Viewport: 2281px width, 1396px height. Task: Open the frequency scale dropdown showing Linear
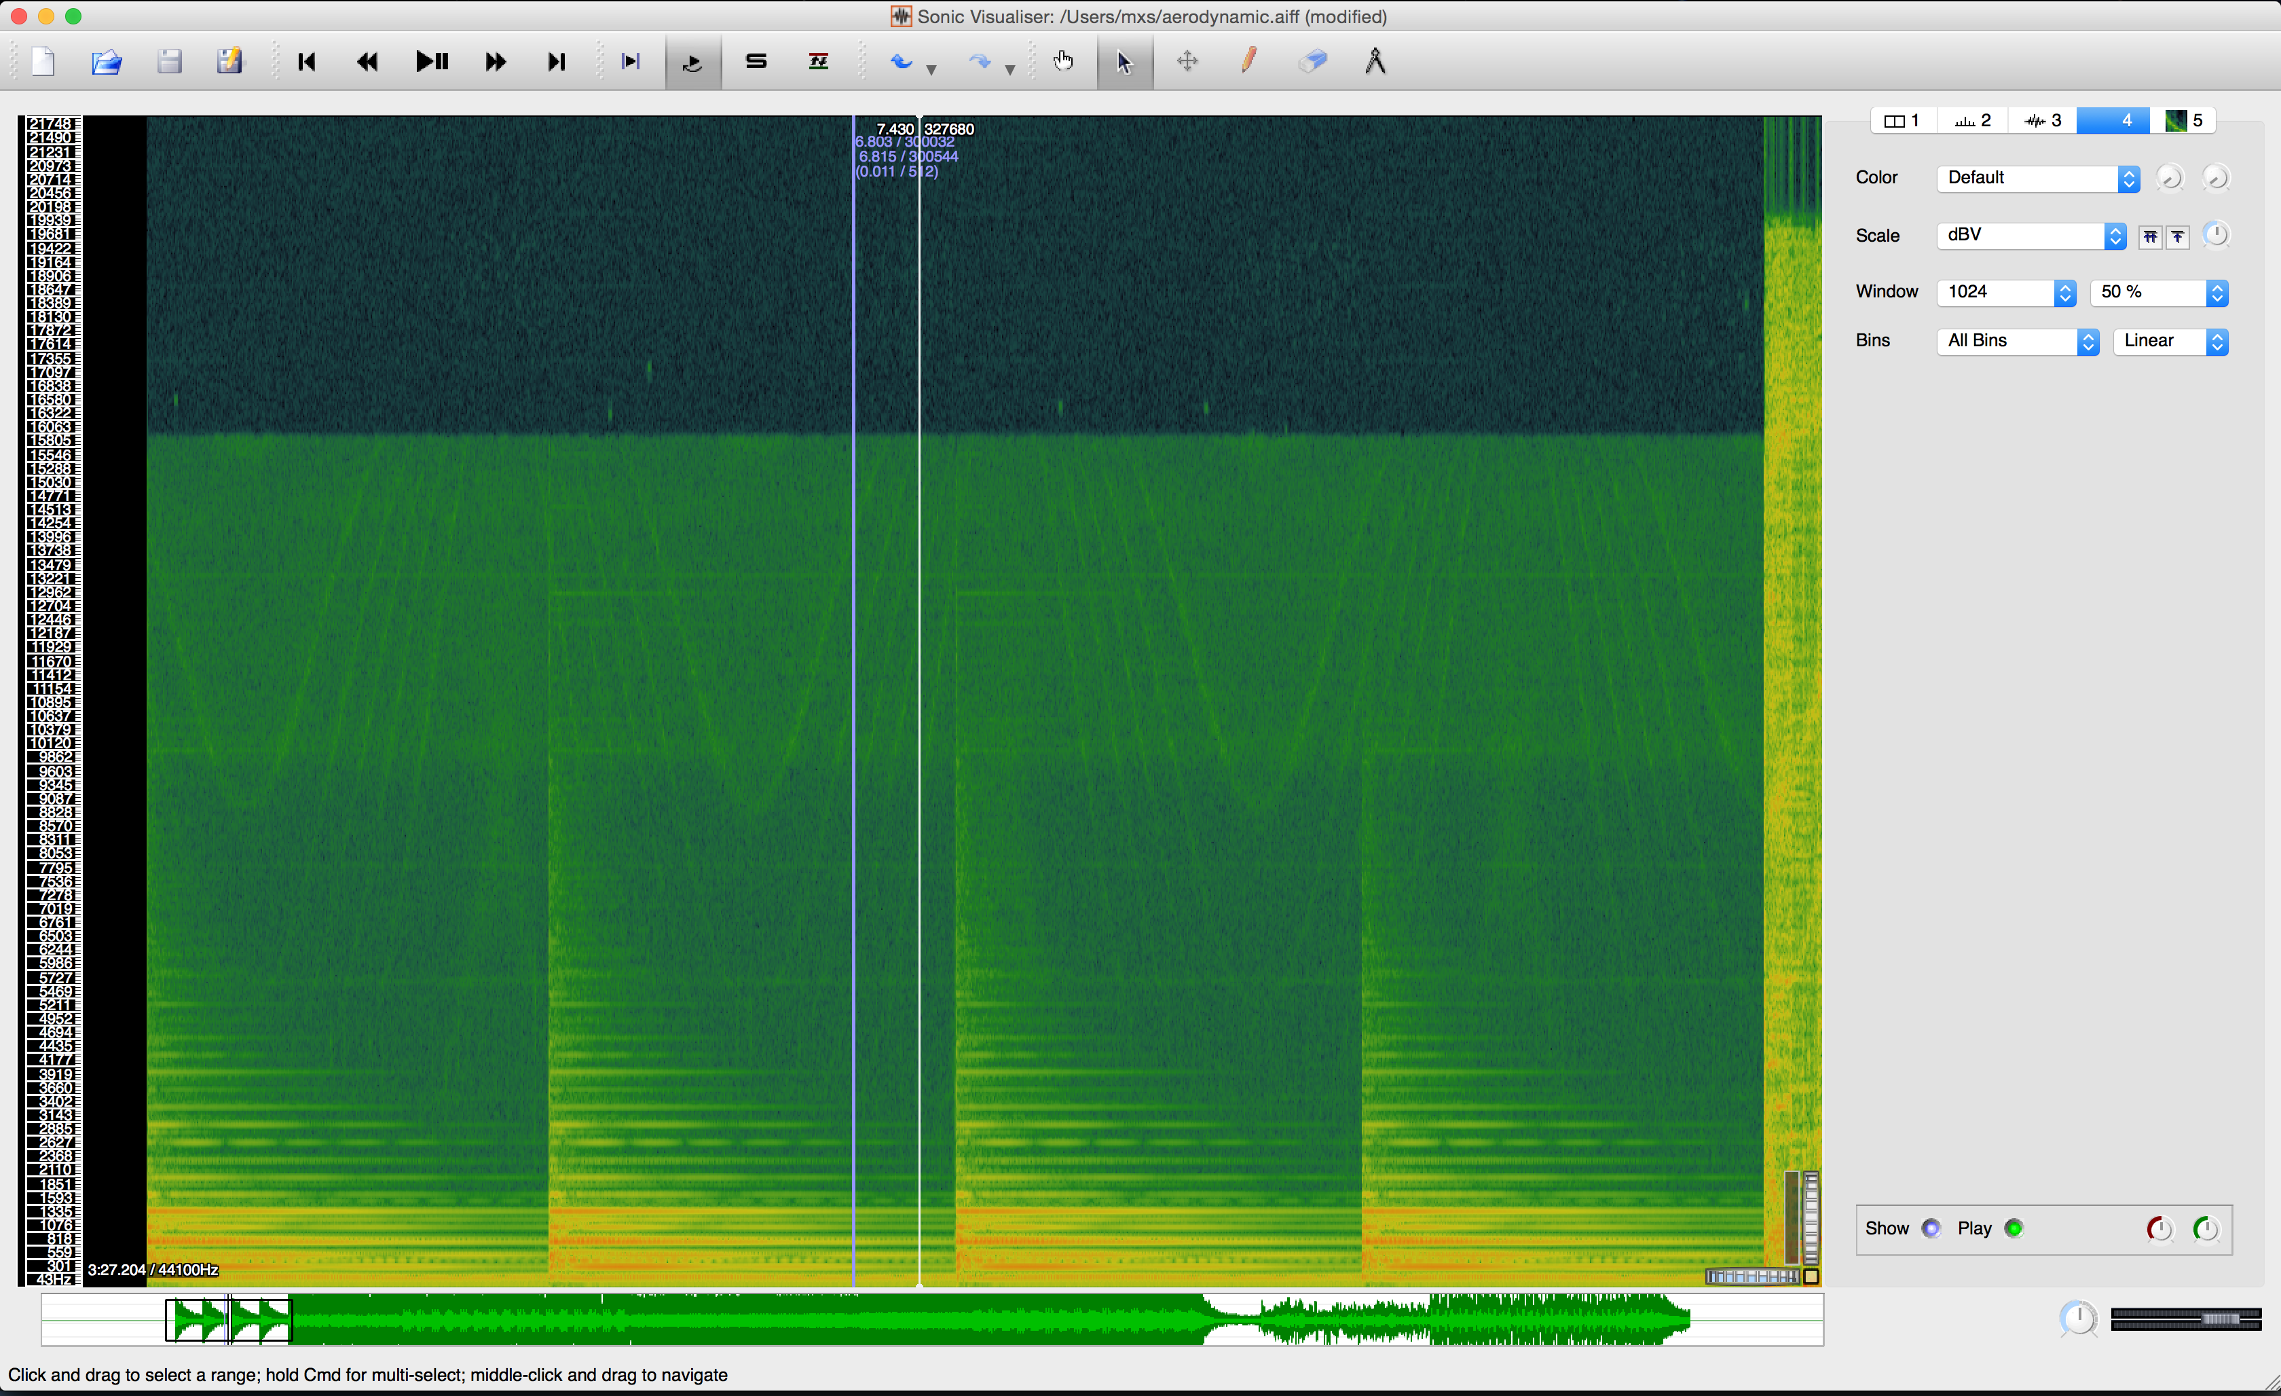(x=2171, y=342)
